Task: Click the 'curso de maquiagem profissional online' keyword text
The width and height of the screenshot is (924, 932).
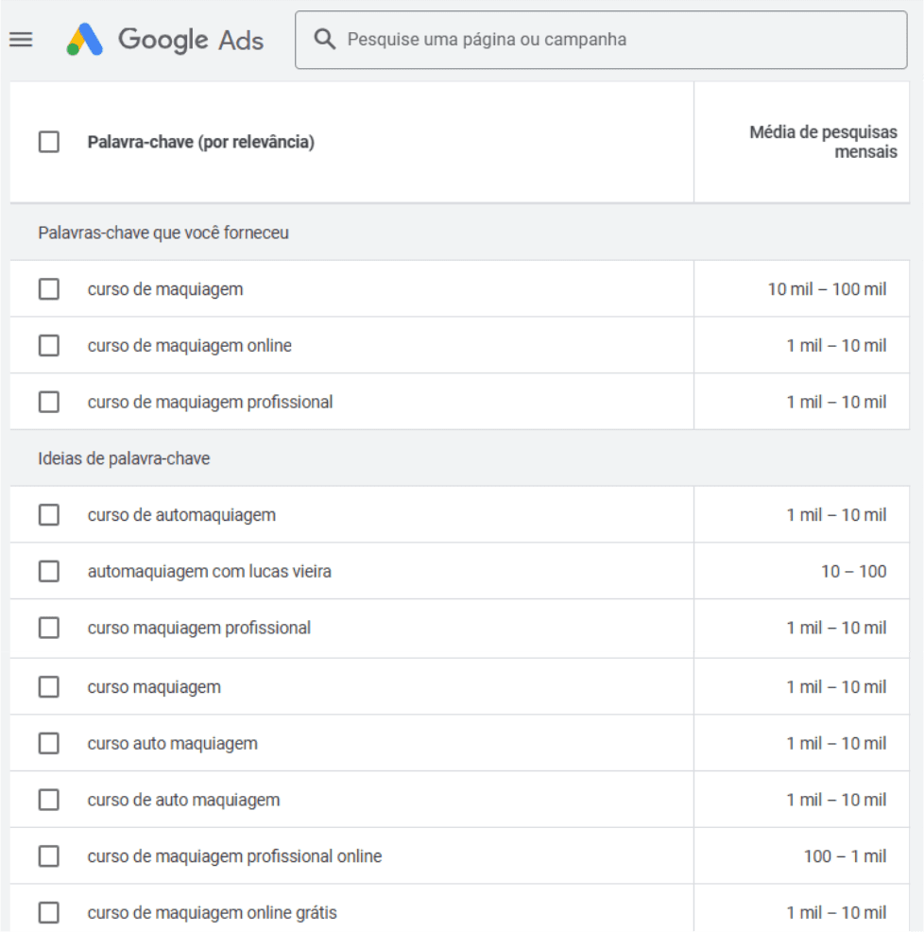Action: tap(234, 856)
